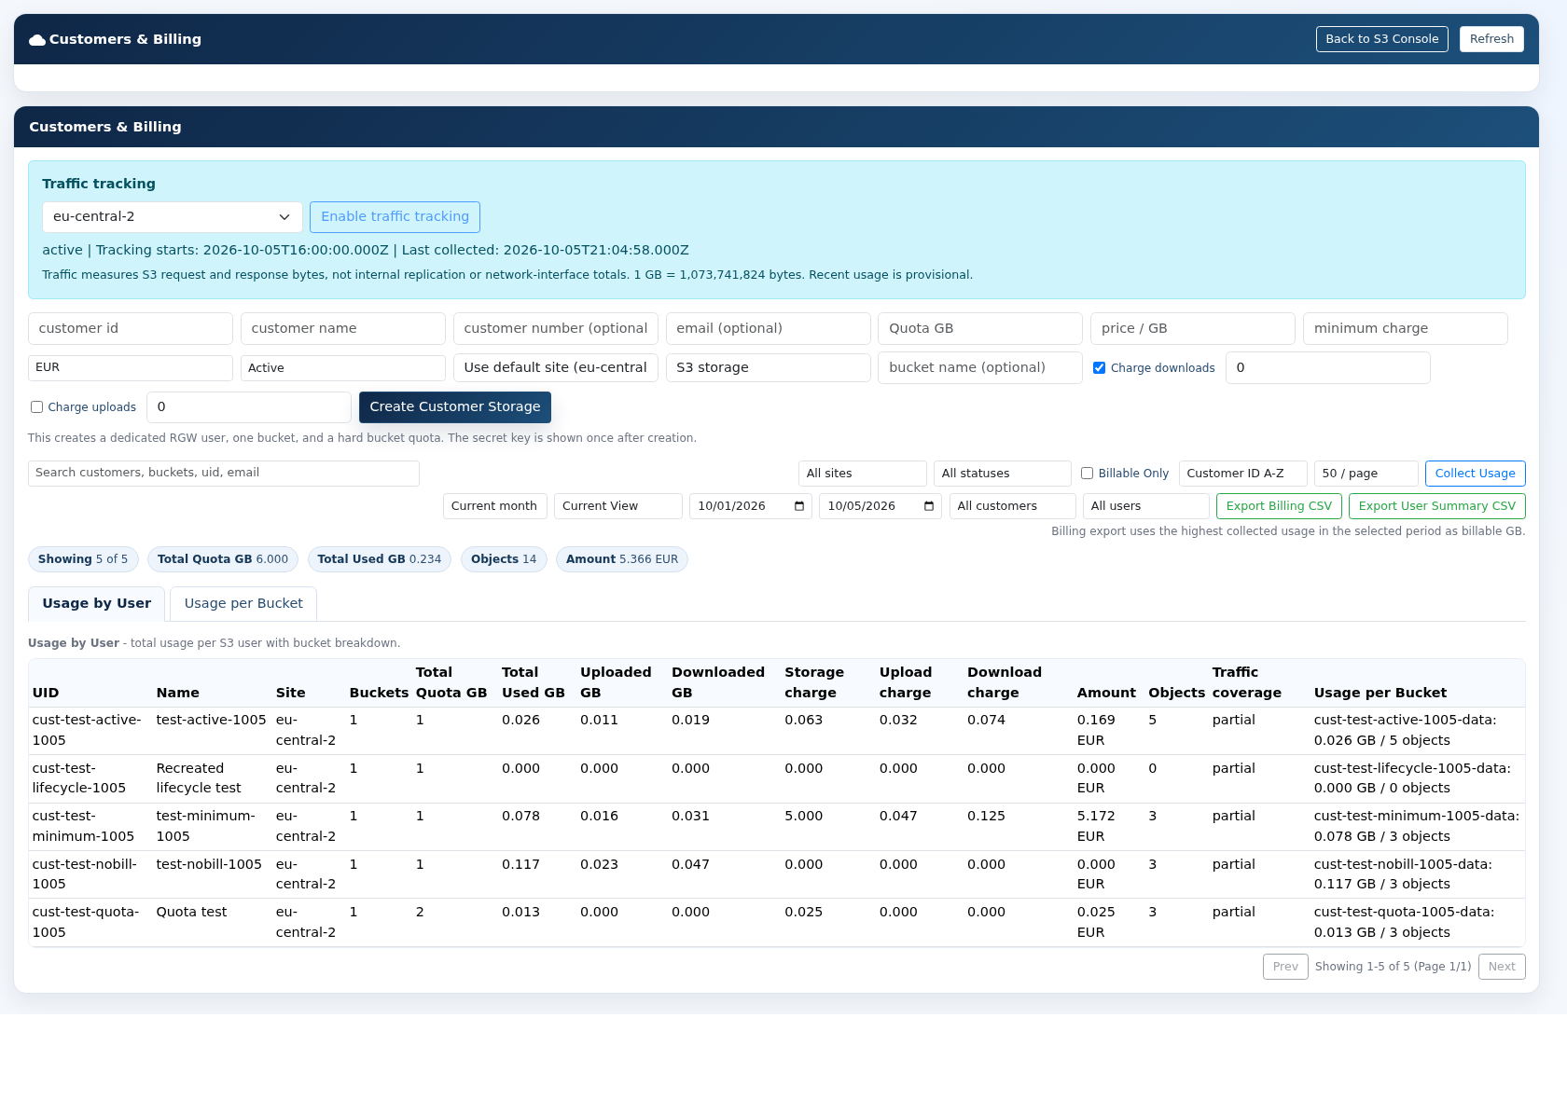Click Export User Summary CSV button
Viewport: 1567px width, 1100px height.
point(1437,506)
